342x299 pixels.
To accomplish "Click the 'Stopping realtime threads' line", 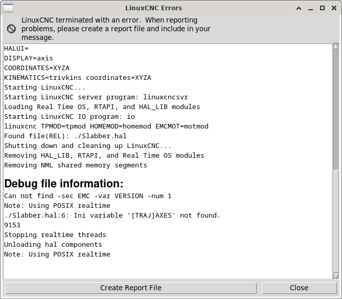I will click(x=55, y=235).
